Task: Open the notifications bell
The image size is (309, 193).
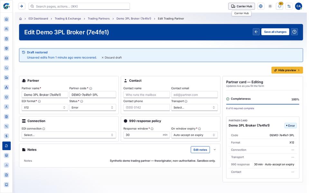Action: [x=280, y=6]
